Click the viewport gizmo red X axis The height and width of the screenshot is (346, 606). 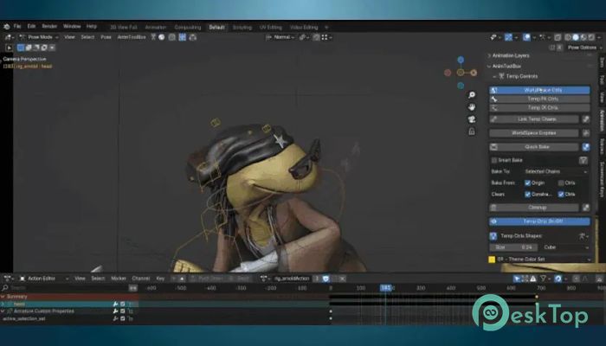pyautogui.click(x=448, y=73)
